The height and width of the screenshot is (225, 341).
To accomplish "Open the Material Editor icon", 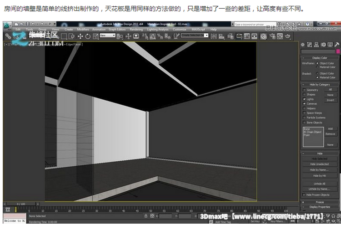I will click(264, 36).
